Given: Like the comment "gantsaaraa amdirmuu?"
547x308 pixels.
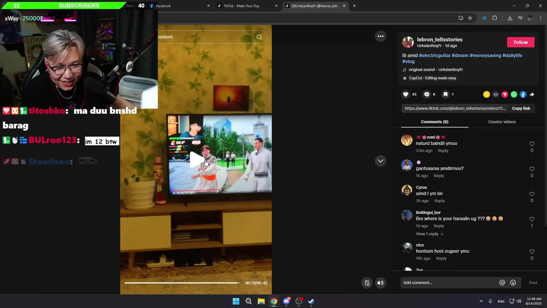Looking at the screenshot, I should (x=532, y=169).
